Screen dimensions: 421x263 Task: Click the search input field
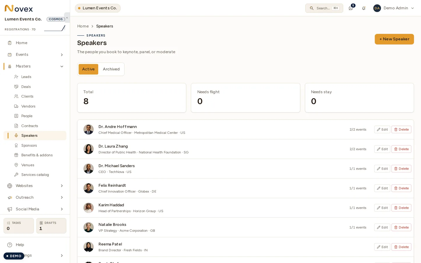324,8
